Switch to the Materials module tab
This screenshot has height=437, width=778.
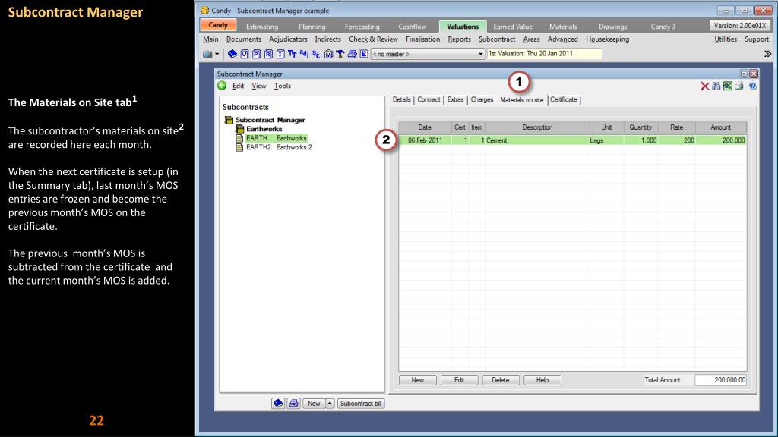click(563, 27)
